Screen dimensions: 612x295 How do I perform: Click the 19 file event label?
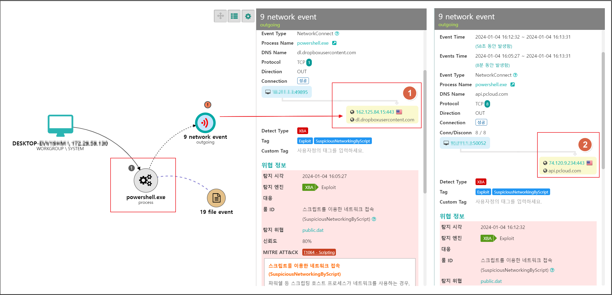coord(216,212)
